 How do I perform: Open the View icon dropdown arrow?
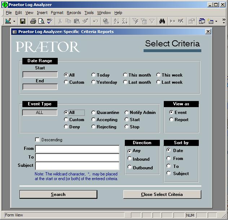[x=14, y=21]
